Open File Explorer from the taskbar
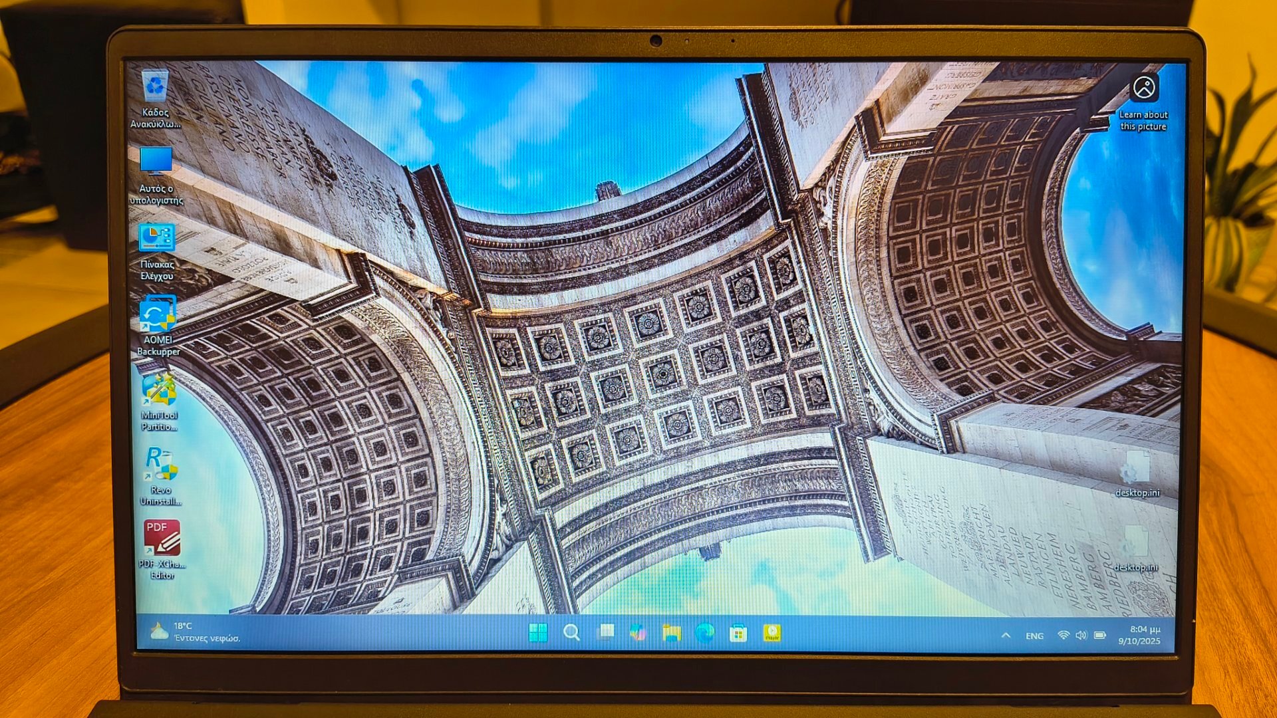Screen dimensions: 1277x718 point(672,633)
